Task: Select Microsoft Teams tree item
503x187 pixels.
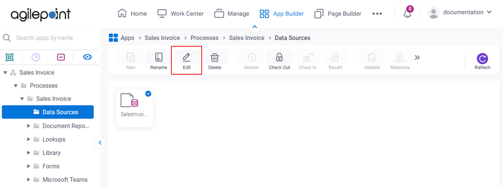Action: pos(65,180)
